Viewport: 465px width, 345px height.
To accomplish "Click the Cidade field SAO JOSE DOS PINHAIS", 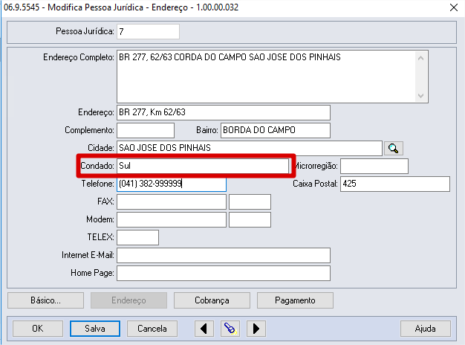I will [249, 148].
